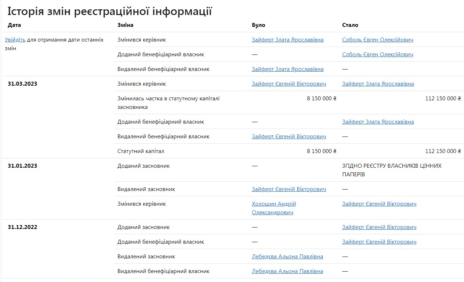
Task: Click the Стало column header
Action: click(350, 25)
